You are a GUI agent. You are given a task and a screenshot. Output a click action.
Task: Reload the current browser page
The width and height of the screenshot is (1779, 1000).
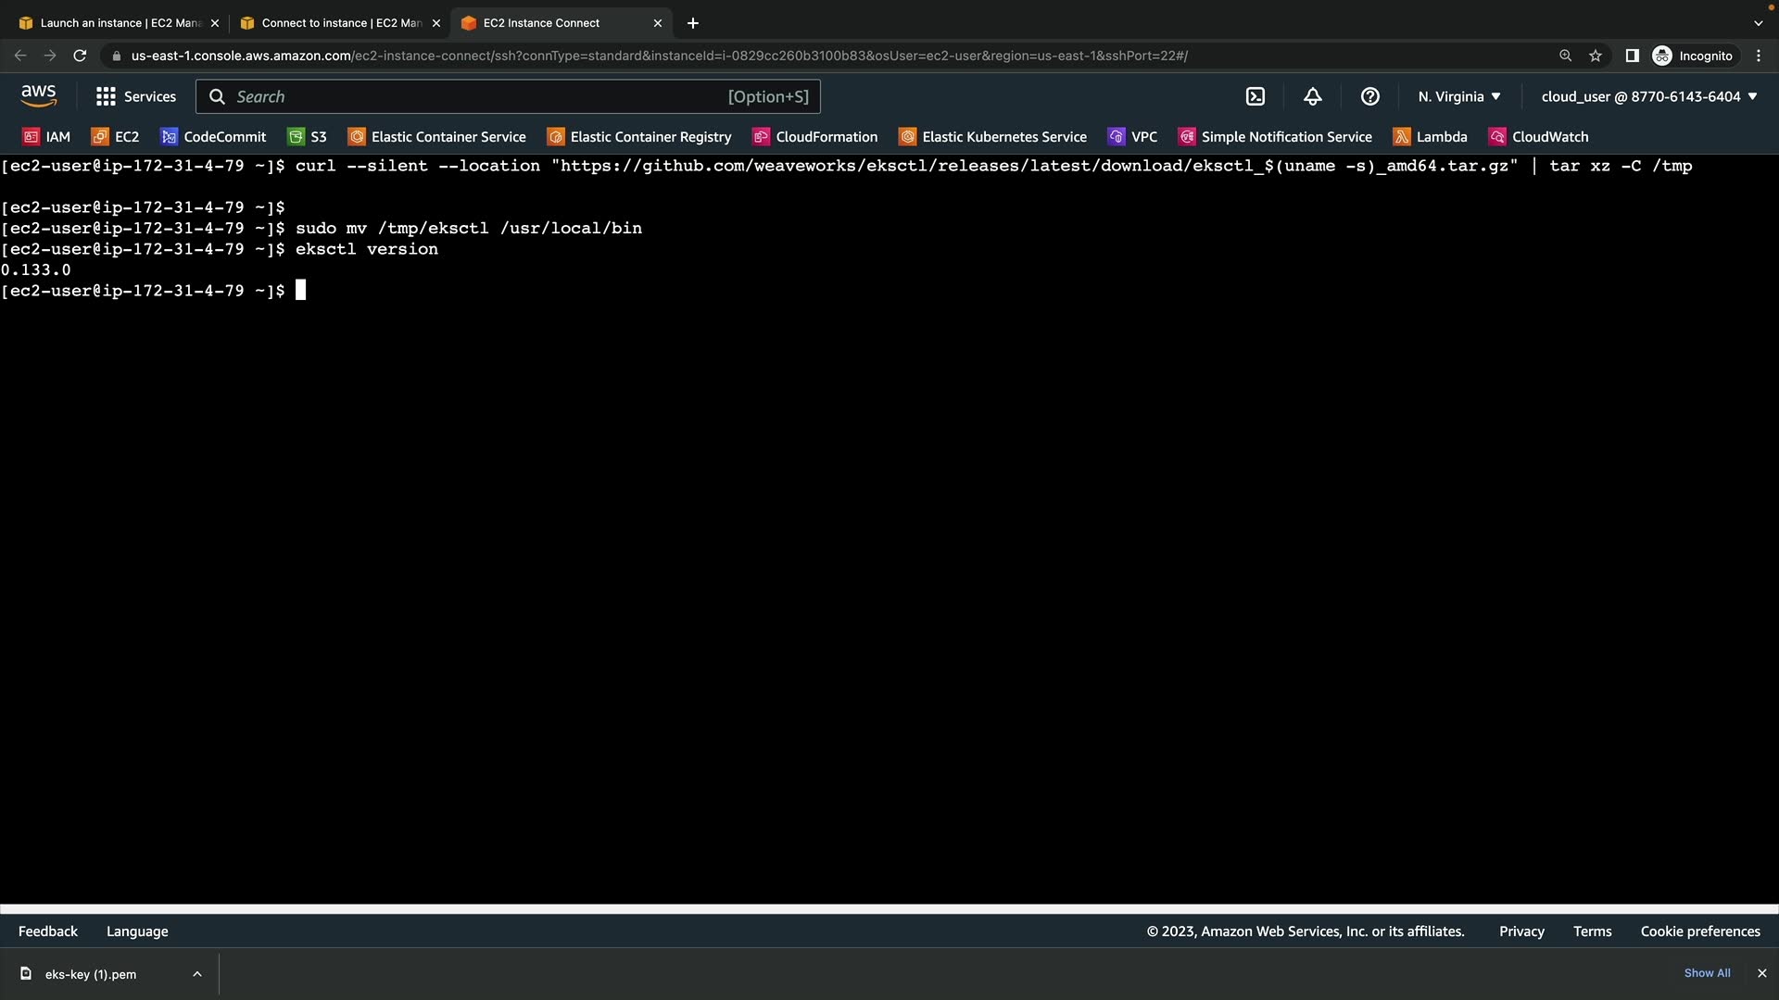(x=80, y=56)
